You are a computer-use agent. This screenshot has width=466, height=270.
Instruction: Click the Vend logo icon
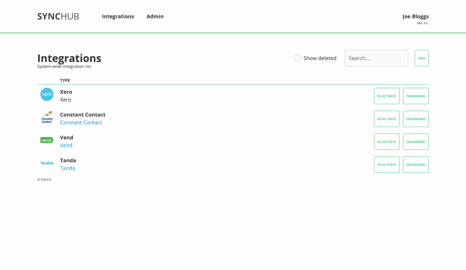coord(47,140)
